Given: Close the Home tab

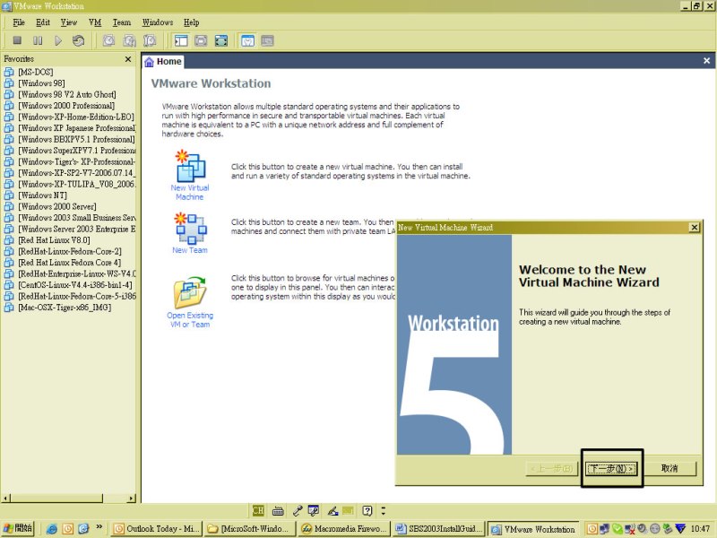Looking at the screenshot, I should 706,61.
